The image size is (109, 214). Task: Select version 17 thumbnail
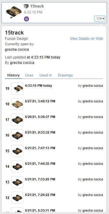click(x=17, y=120)
